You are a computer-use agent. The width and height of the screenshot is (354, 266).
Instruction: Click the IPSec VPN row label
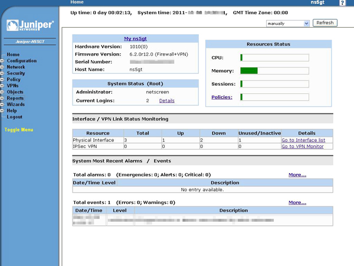click(x=85, y=147)
